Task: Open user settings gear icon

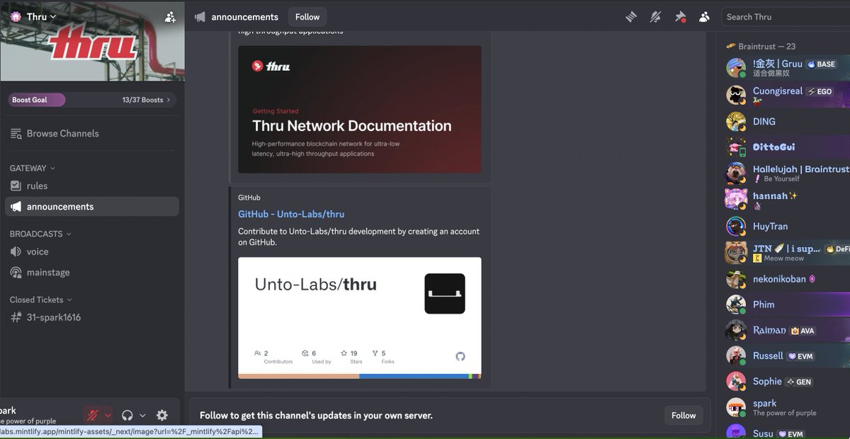Action: tap(162, 416)
